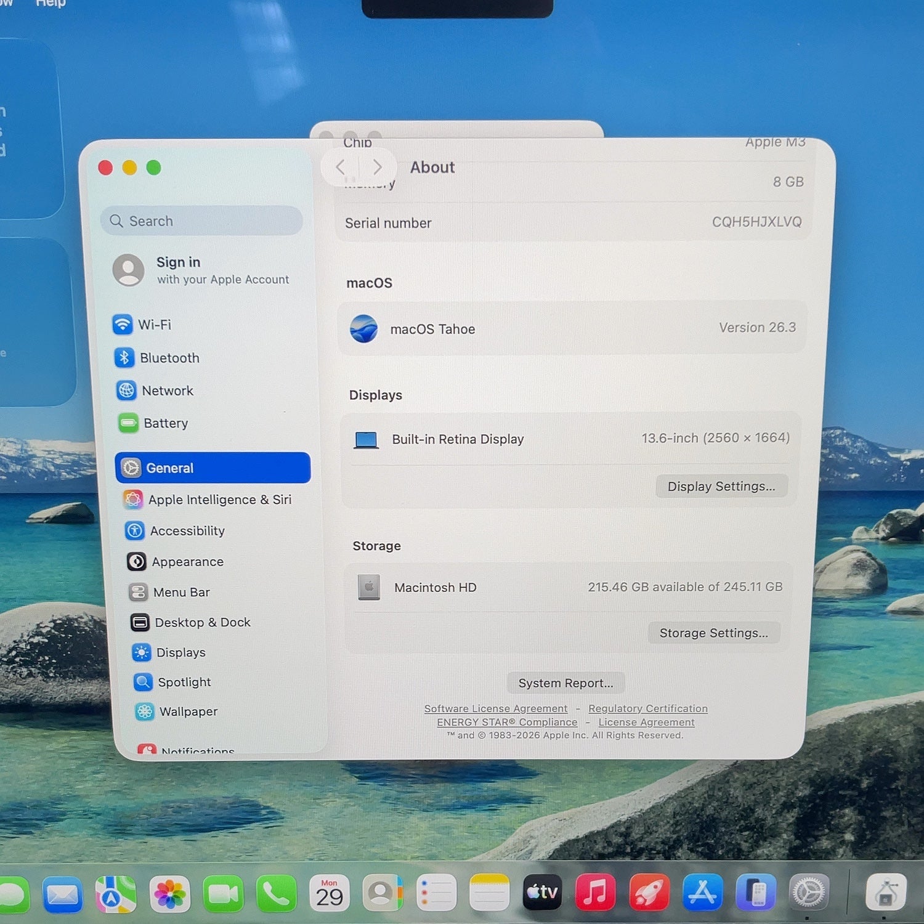This screenshot has height=924, width=924.
Task: Launch Maps from the Dock
Action: coord(116,894)
